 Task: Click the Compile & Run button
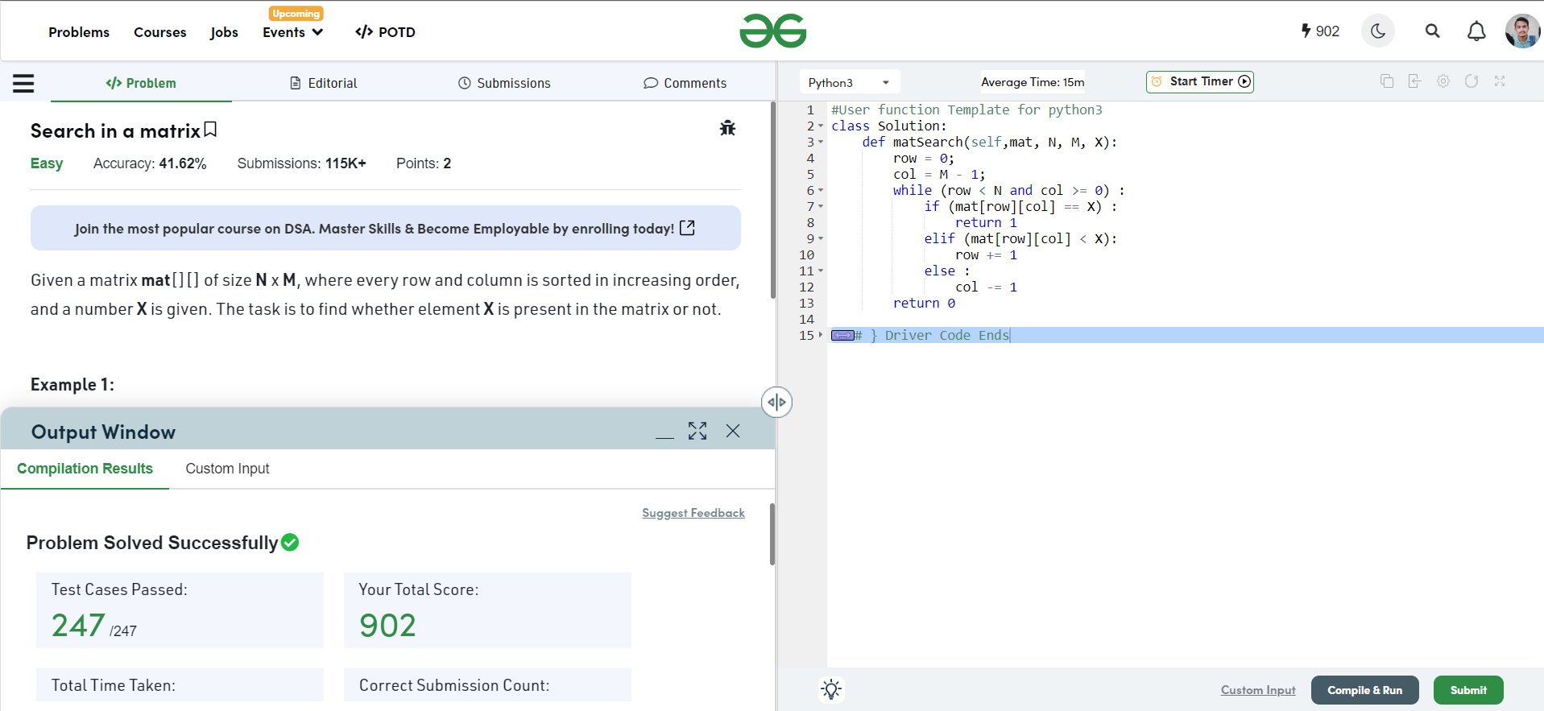click(x=1365, y=690)
